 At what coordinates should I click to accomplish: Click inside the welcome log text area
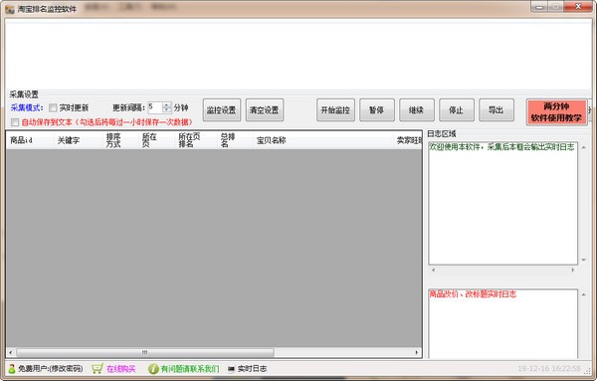click(502, 203)
